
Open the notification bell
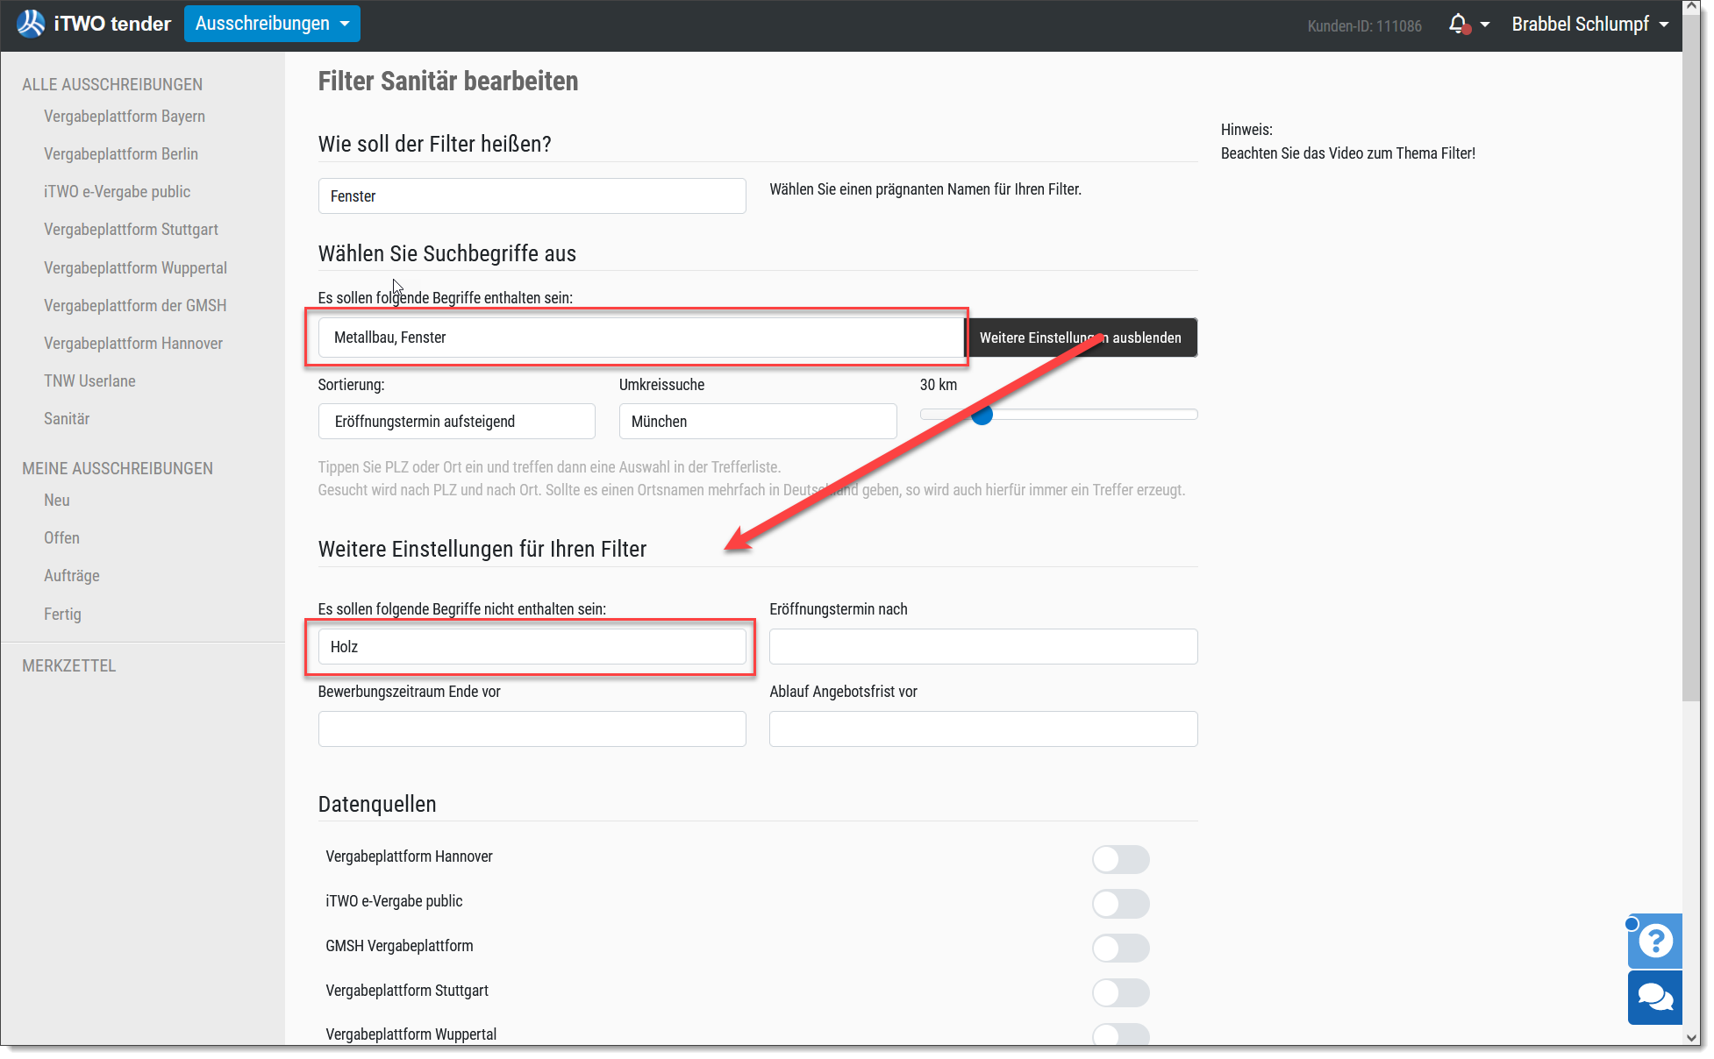[x=1458, y=25]
